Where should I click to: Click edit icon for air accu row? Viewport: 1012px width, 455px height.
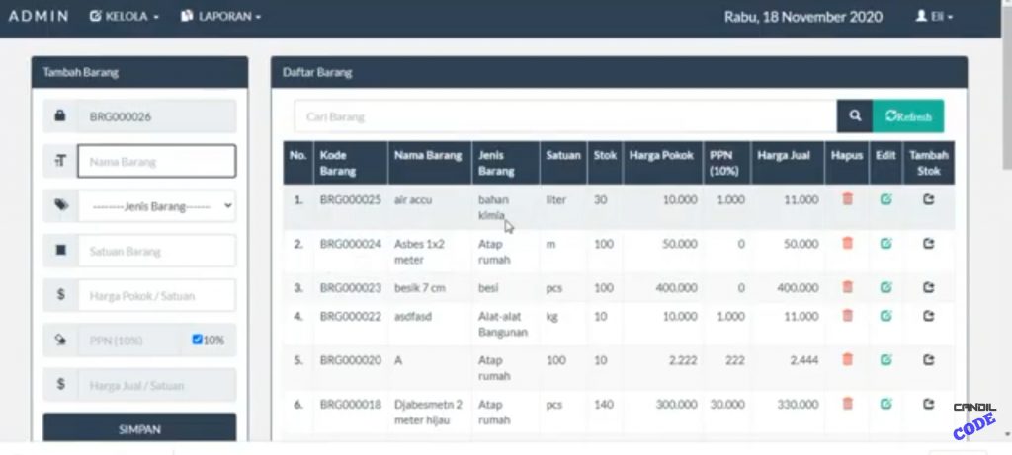886,199
